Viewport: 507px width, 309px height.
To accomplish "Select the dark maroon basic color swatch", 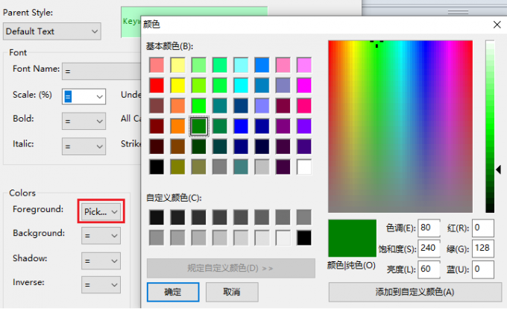I will 157,126.
